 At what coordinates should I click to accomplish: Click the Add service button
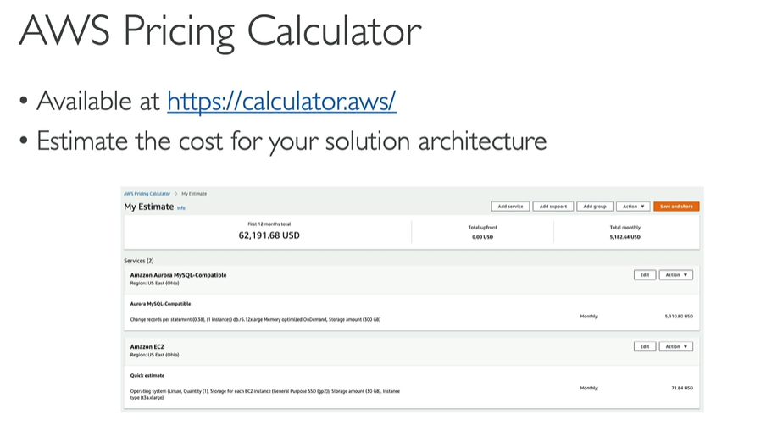pyautogui.click(x=510, y=207)
